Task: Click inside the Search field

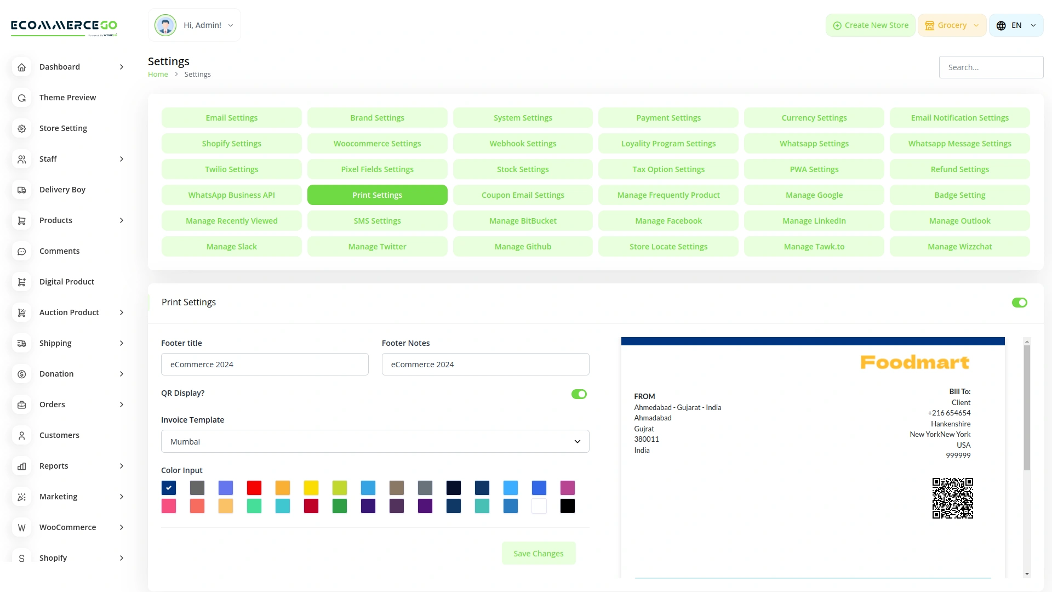Action: pyautogui.click(x=991, y=67)
